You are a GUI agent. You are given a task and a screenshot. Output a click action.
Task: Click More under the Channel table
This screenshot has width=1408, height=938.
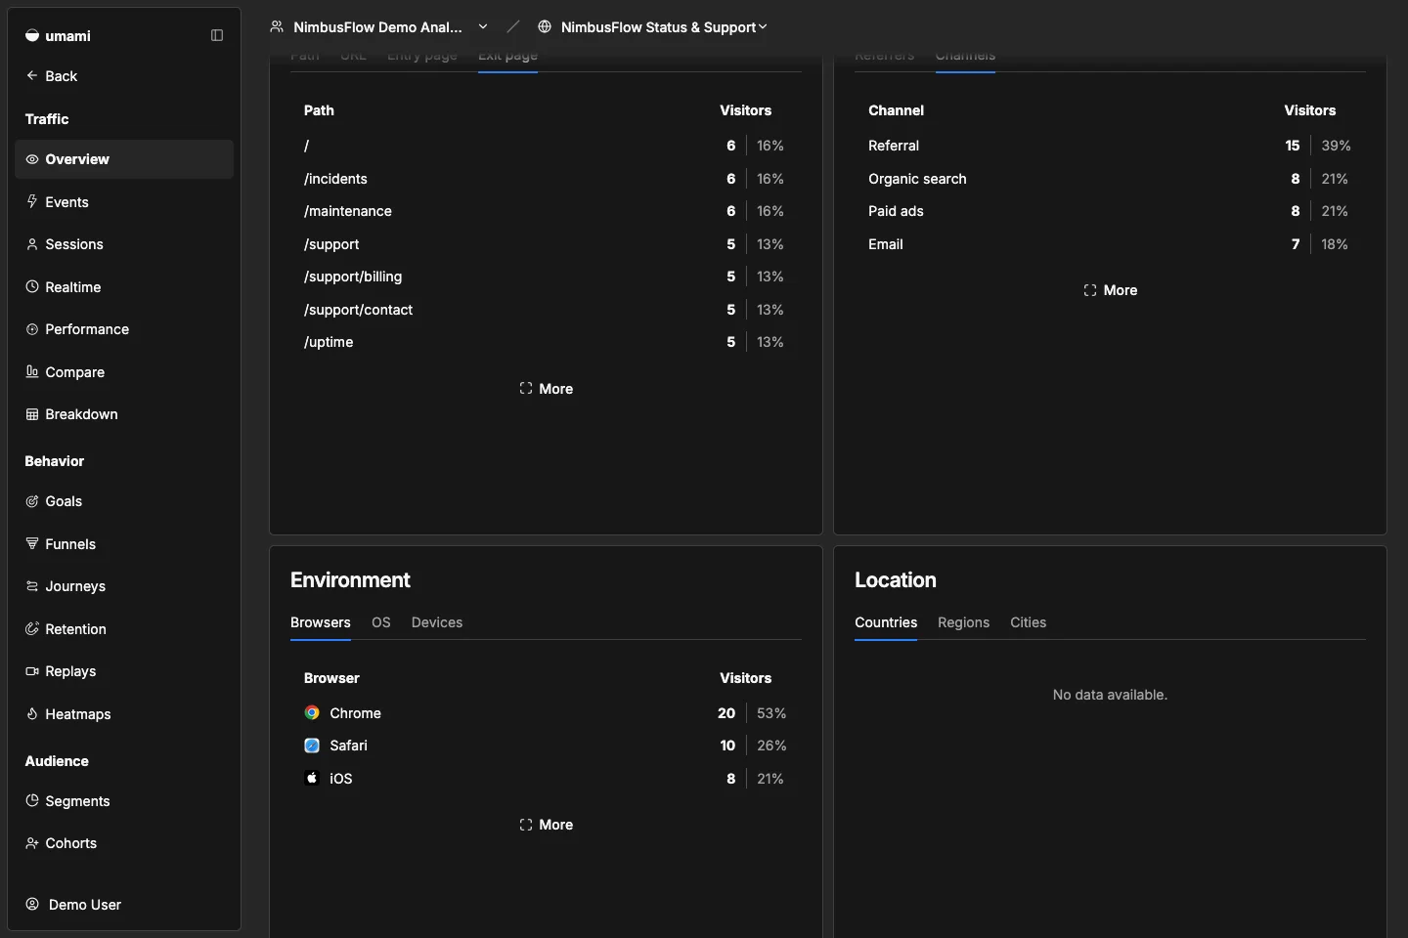coord(1110,290)
